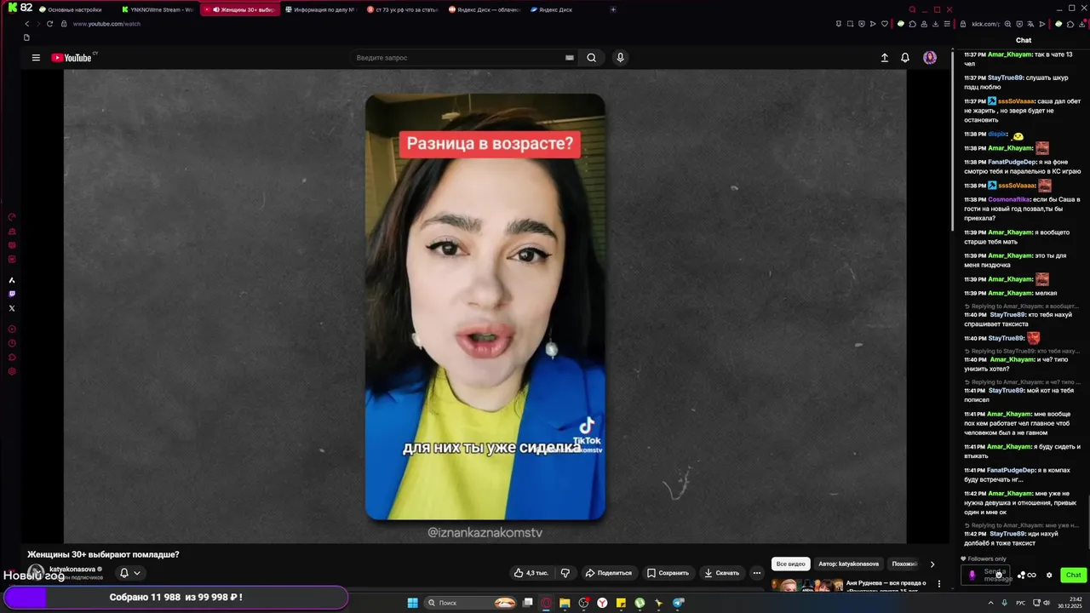Like the video showing 4,3 тыс.
Viewport: 1090px width, 613px height.
(531, 573)
